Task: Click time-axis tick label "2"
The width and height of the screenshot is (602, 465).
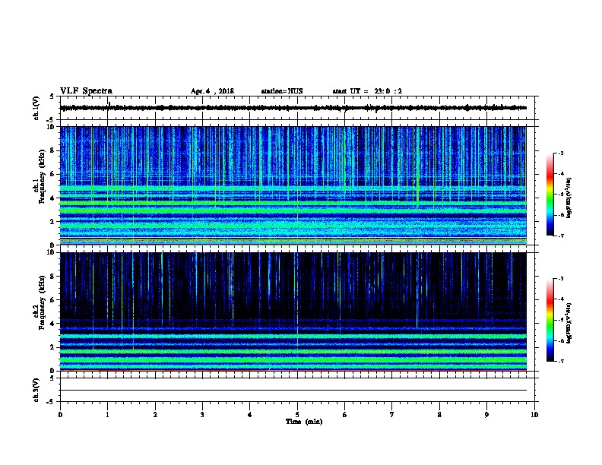Action: point(155,415)
